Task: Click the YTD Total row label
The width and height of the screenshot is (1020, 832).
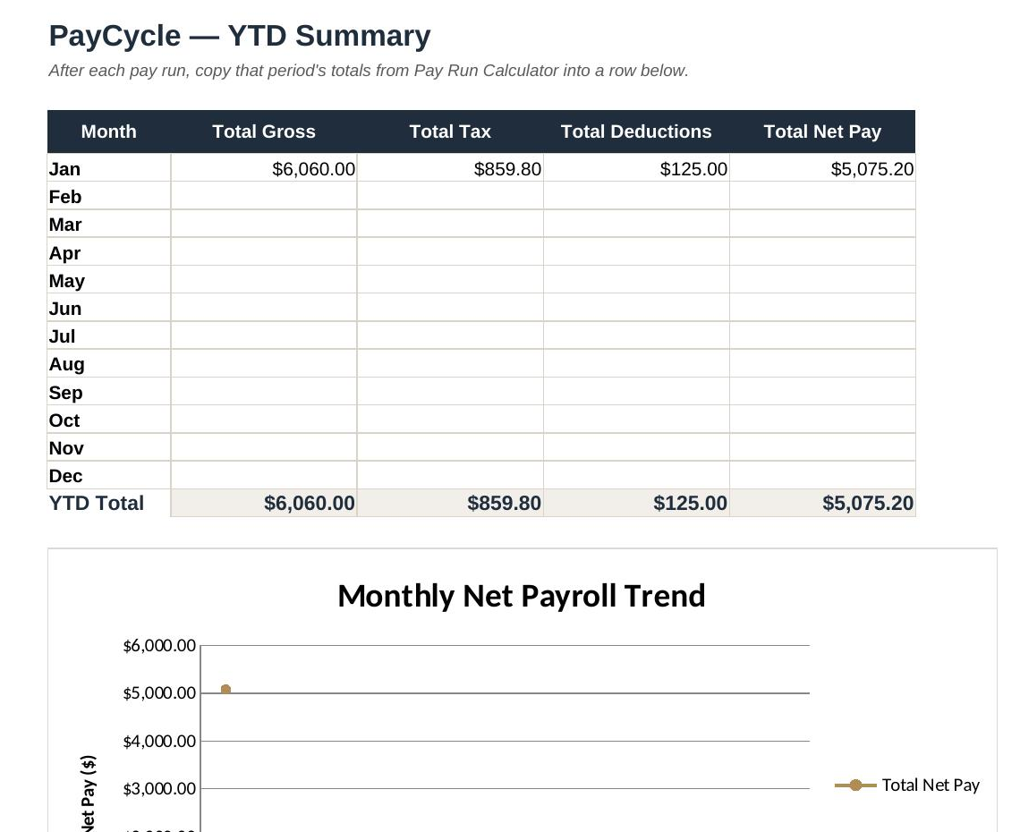Action: [x=97, y=503]
